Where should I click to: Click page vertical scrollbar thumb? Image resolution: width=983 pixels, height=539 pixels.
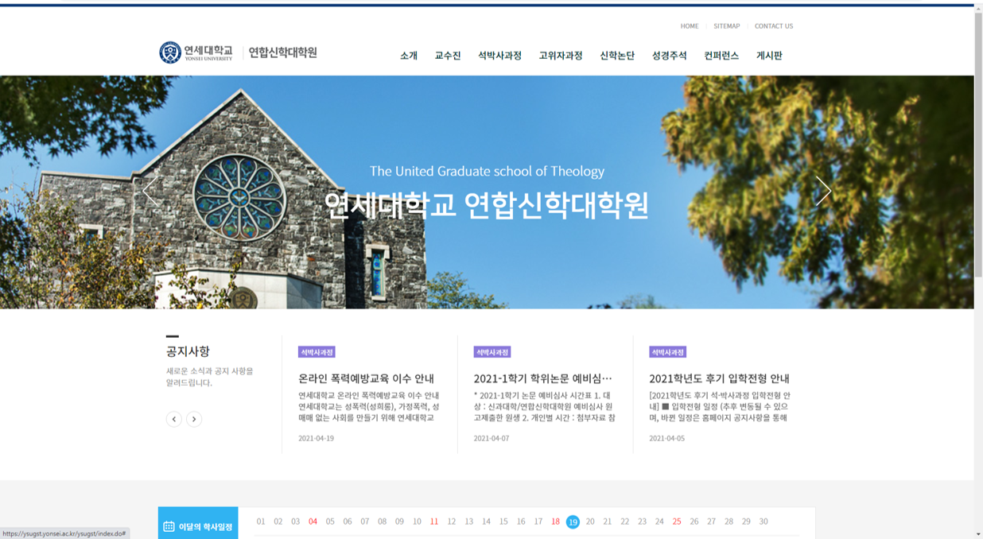tap(978, 145)
